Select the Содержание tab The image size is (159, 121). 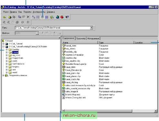point(68,38)
